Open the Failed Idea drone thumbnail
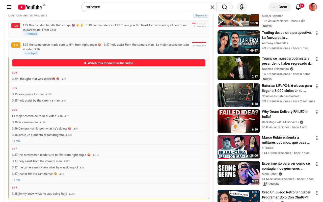 click(239, 121)
